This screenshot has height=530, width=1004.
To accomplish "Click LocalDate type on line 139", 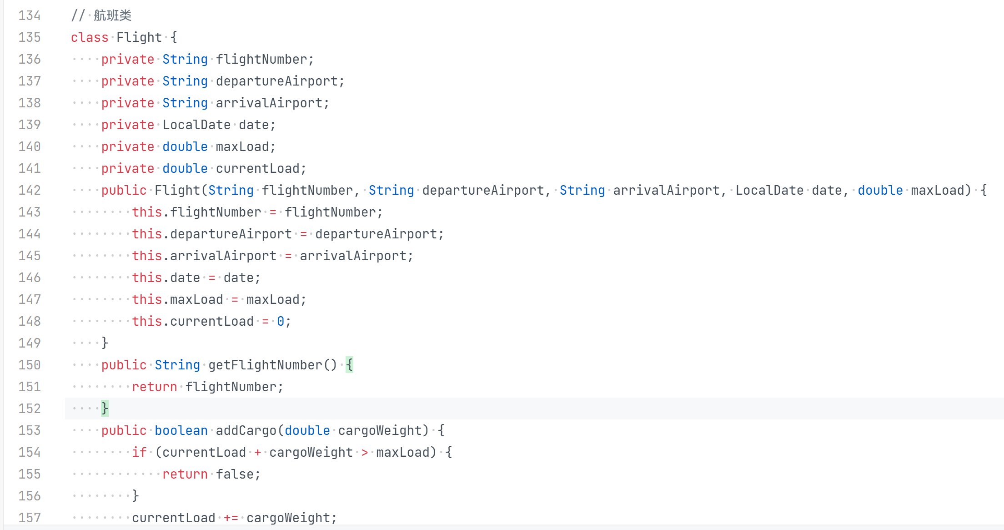I will coord(196,125).
